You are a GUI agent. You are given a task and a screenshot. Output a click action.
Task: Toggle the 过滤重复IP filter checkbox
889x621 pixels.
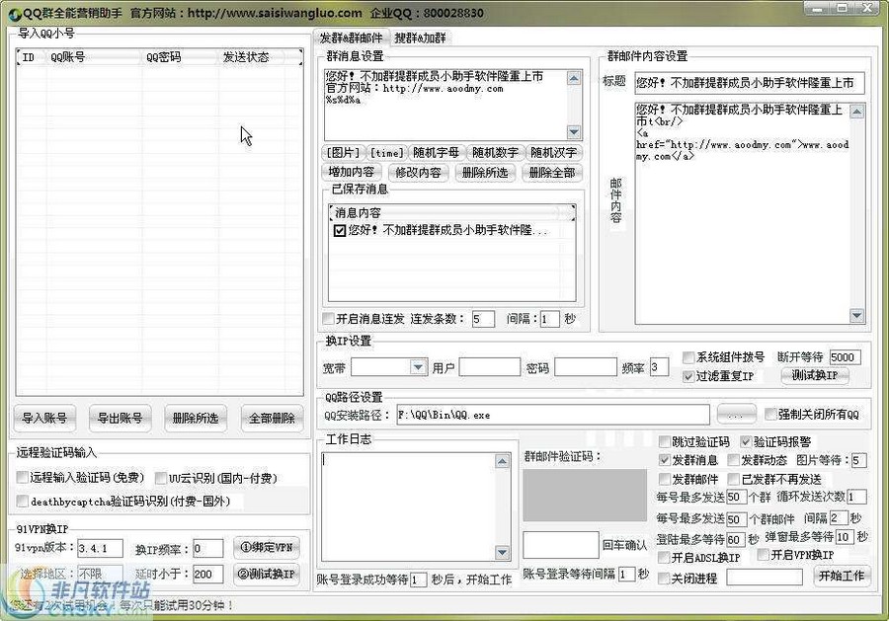(x=688, y=376)
